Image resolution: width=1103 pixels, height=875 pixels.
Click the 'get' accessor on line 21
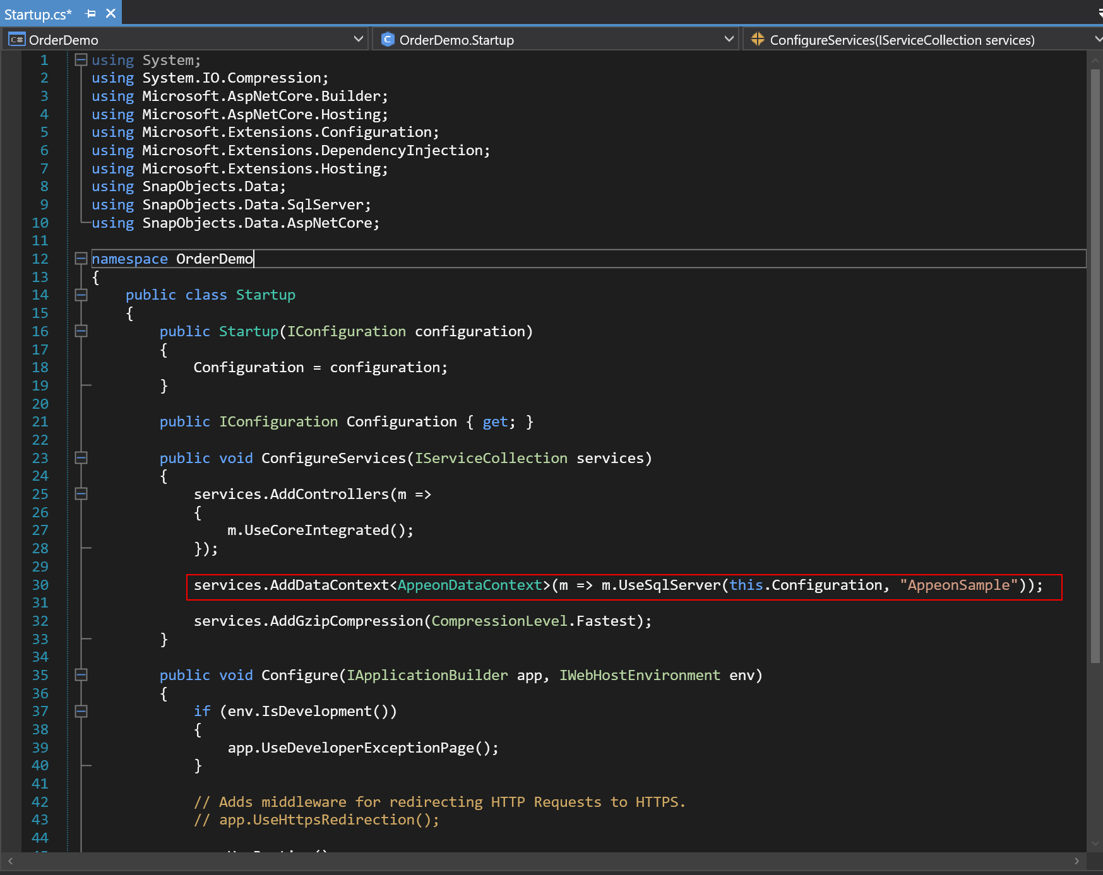pyautogui.click(x=496, y=422)
